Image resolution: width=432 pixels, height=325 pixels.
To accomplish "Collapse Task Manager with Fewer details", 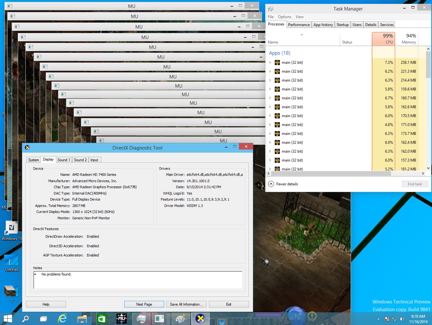I will click(x=283, y=184).
